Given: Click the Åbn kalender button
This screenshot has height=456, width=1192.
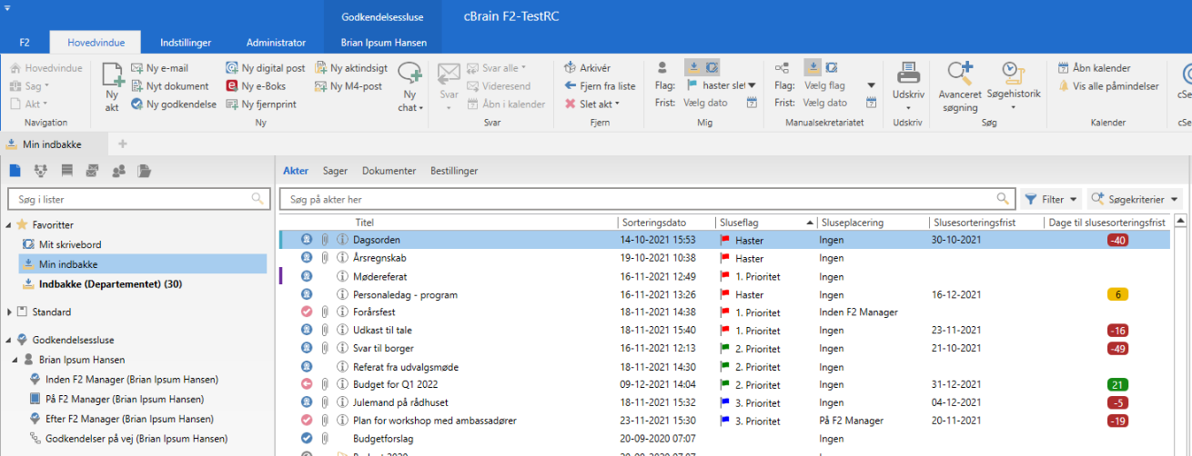Looking at the screenshot, I should click(x=1094, y=68).
